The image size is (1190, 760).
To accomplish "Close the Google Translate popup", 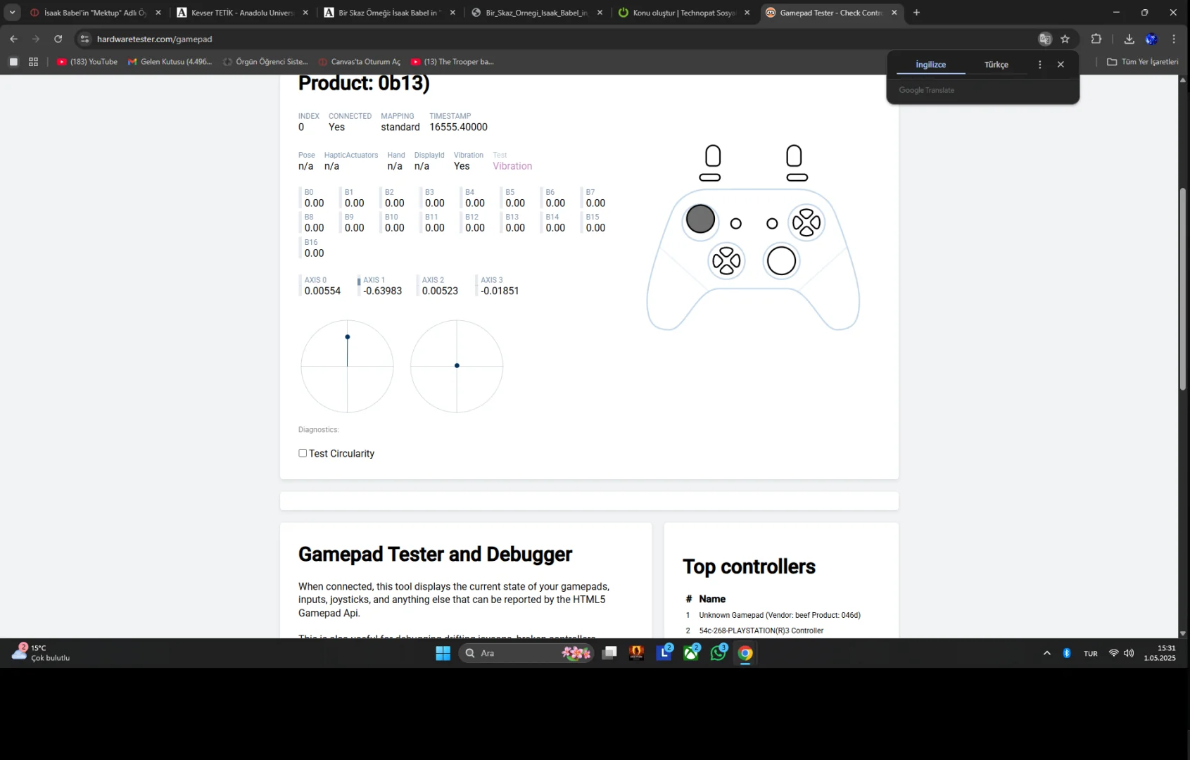I will [x=1061, y=64].
